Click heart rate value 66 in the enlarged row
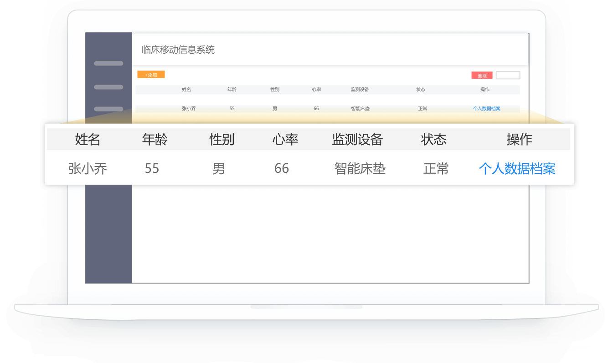Viewport: 613px width, 363px height. [x=282, y=169]
